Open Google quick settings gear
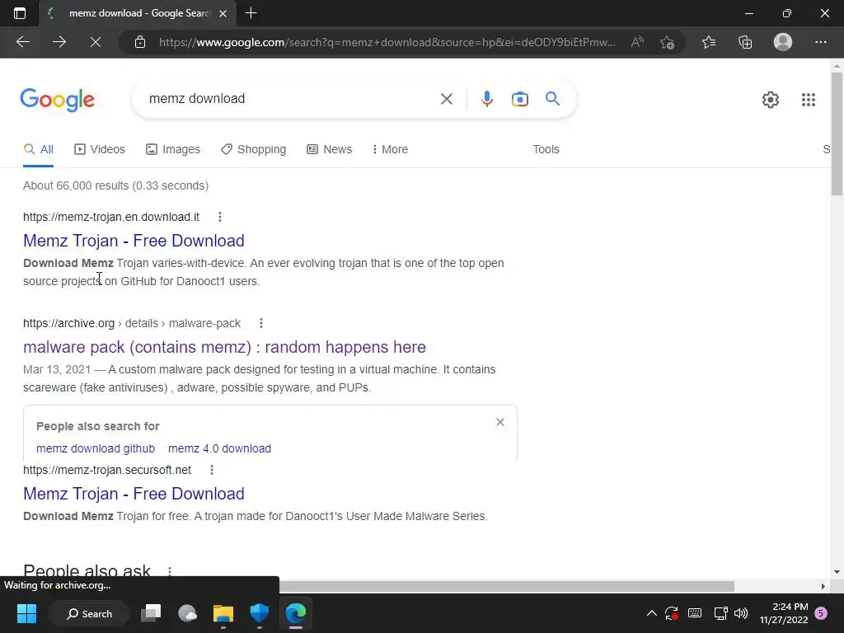The image size is (844, 633). pos(771,100)
